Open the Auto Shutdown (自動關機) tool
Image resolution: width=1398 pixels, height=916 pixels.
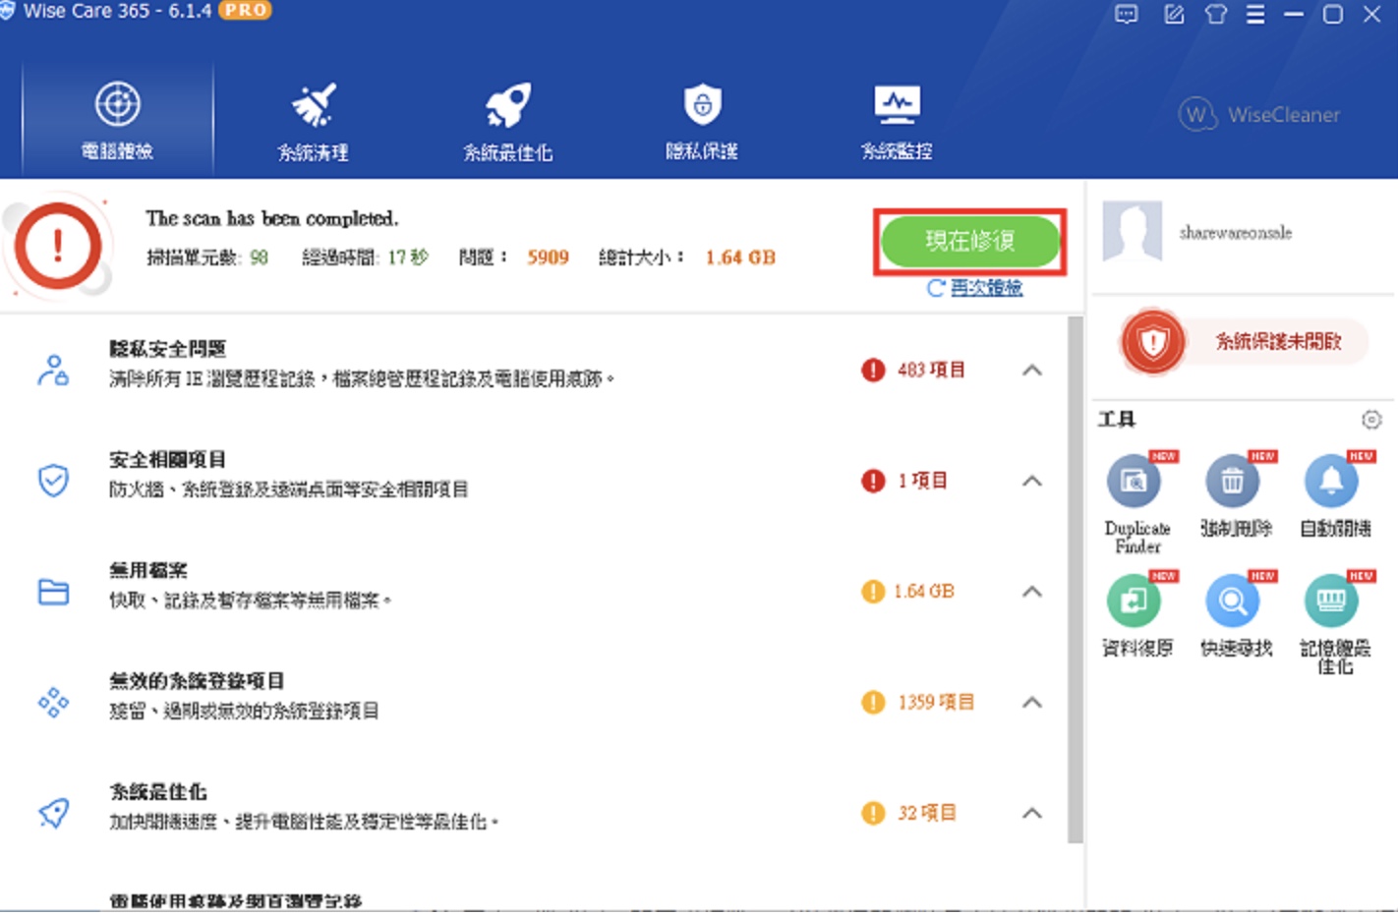1334,495
